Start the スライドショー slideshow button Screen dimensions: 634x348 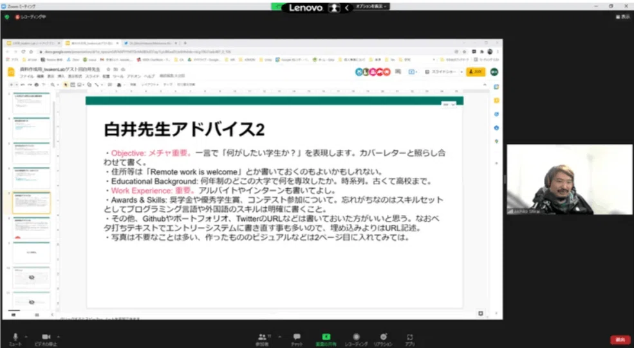click(441, 72)
